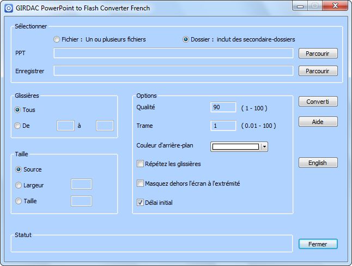
Task: Close the window with the X button
Action: click(x=335, y=5)
